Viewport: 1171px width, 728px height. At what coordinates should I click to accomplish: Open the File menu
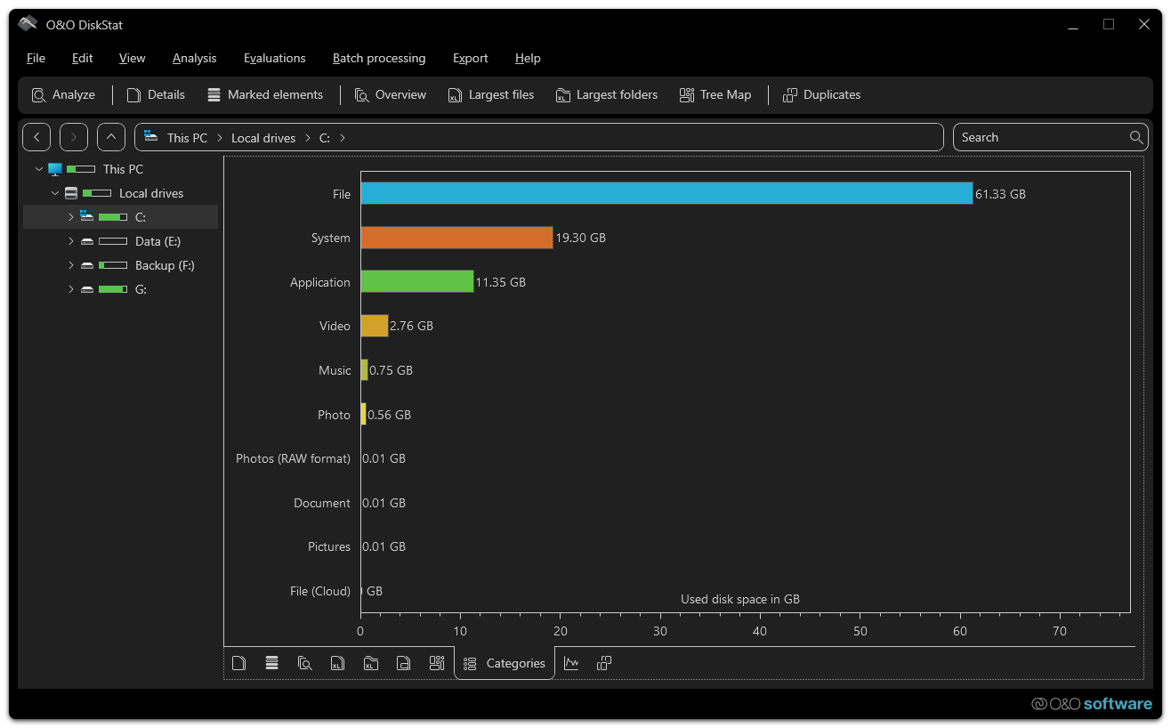coord(36,58)
